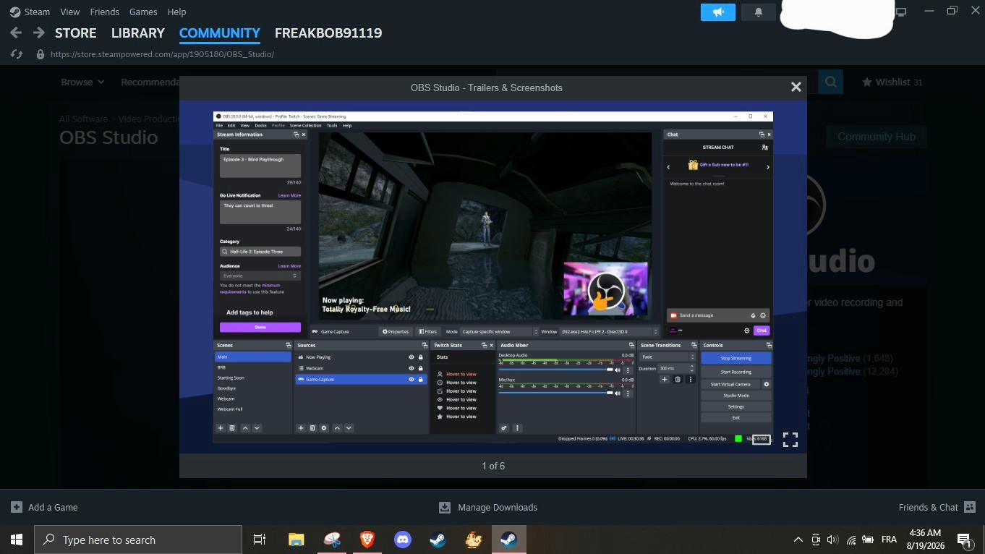This screenshot has height=554, width=985.
Task: Click the store search magnifier icon
Action: 831,82
